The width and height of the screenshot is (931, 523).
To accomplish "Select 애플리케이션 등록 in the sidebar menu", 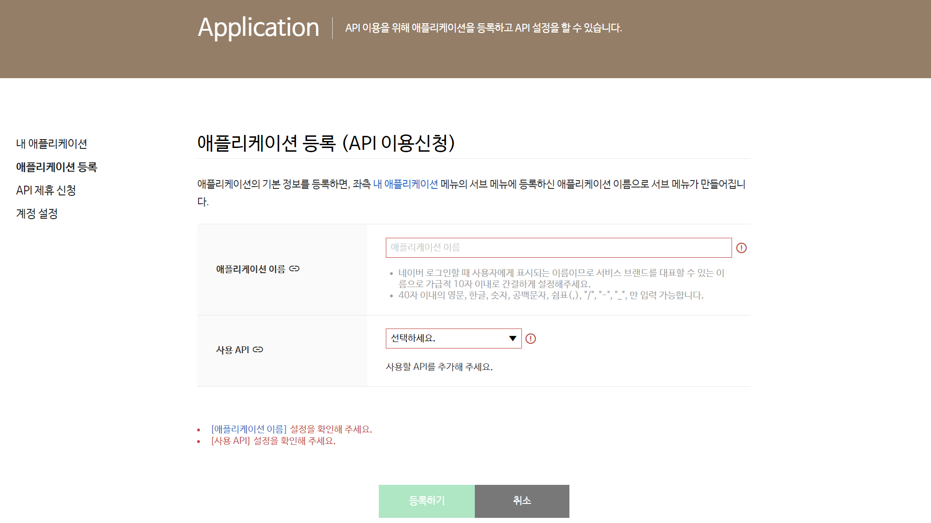I will (56, 167).
